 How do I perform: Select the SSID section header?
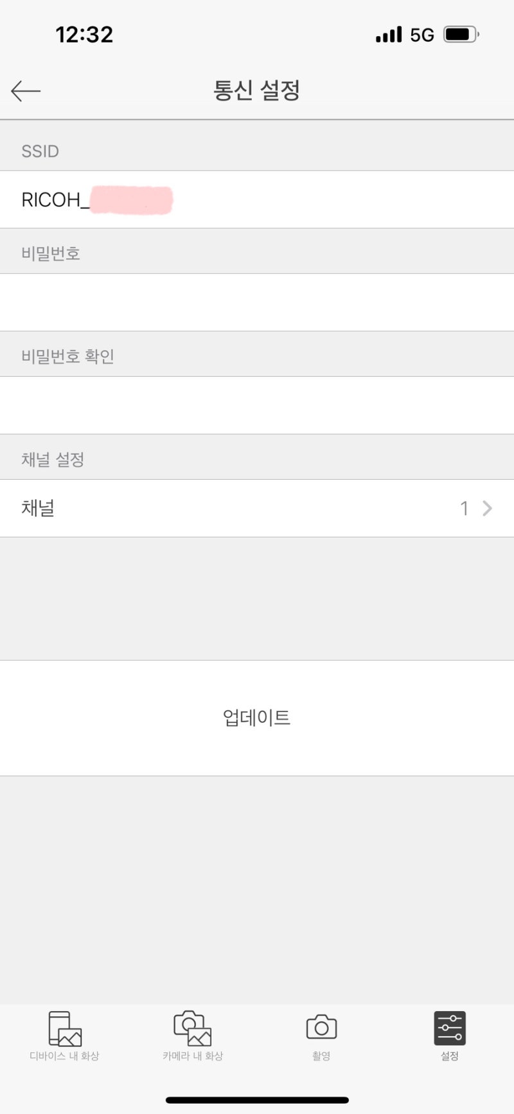39,151
